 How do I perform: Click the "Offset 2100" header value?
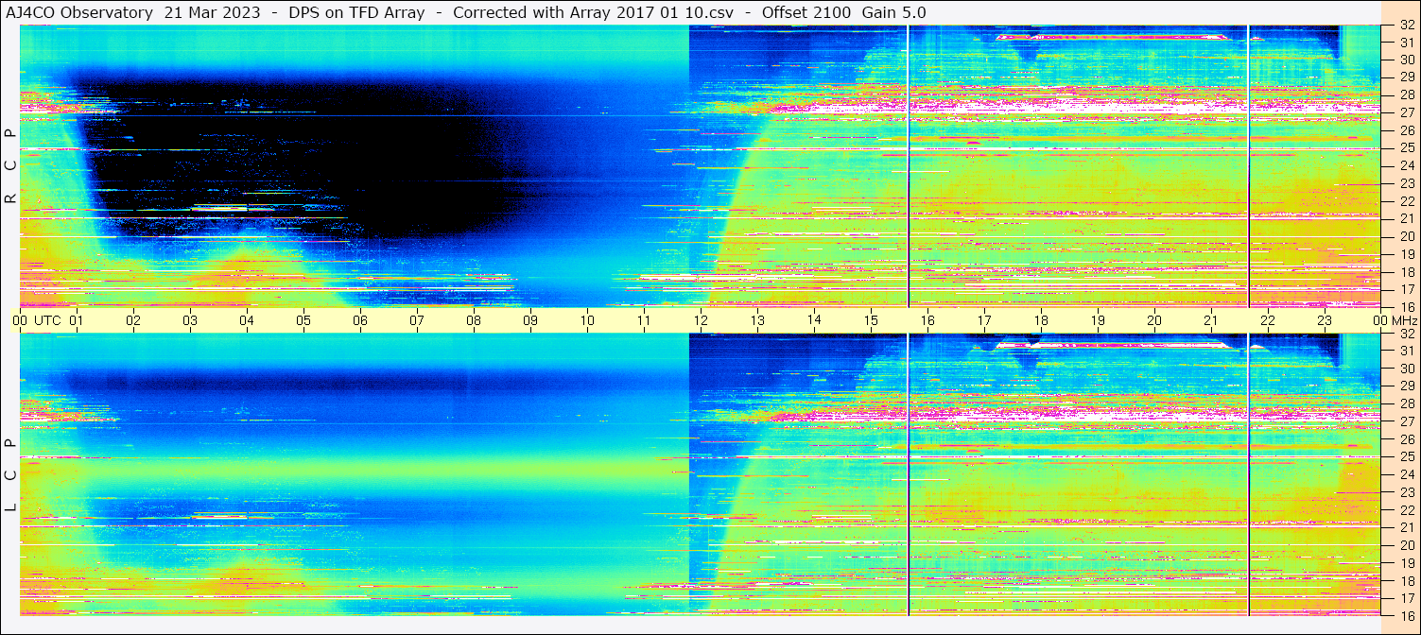[x=805, y=12]
